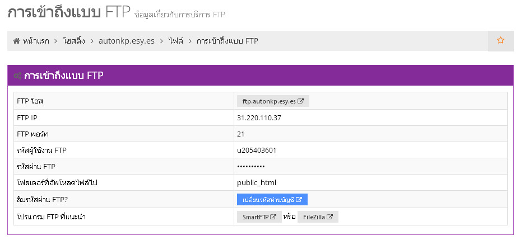Screen dimensions: 520x240
Task: Click the external-link icon beside ftp.autonkp.esy.es
Action: (x=301, y=101)
